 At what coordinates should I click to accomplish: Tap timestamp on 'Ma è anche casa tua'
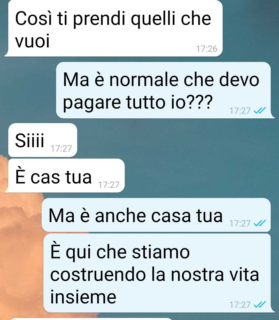pyautogui.click(x=240, y=223)
